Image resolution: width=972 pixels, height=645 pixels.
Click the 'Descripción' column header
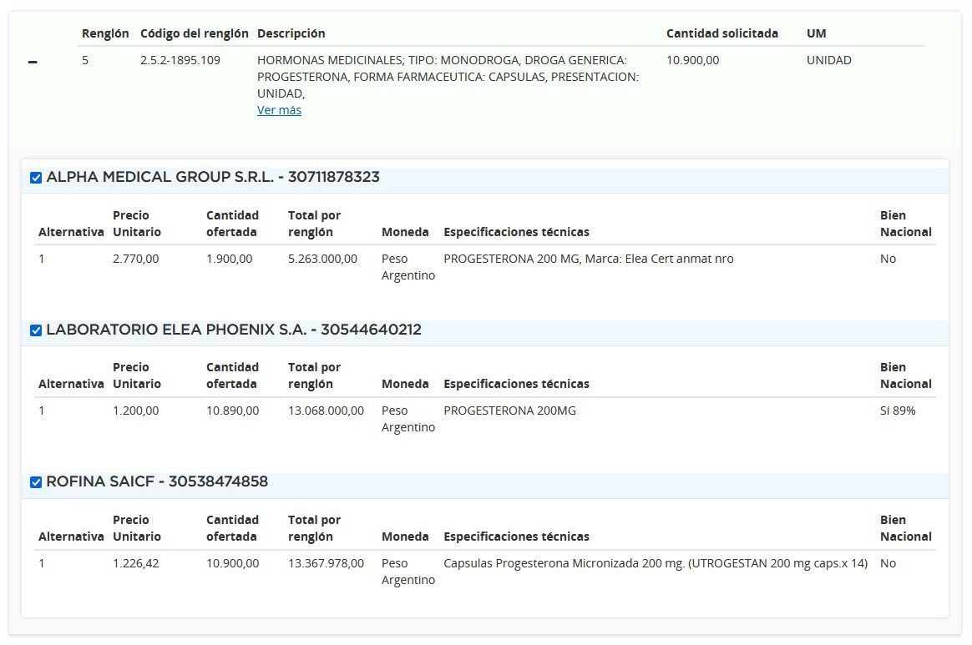click(x=291, y=33)
